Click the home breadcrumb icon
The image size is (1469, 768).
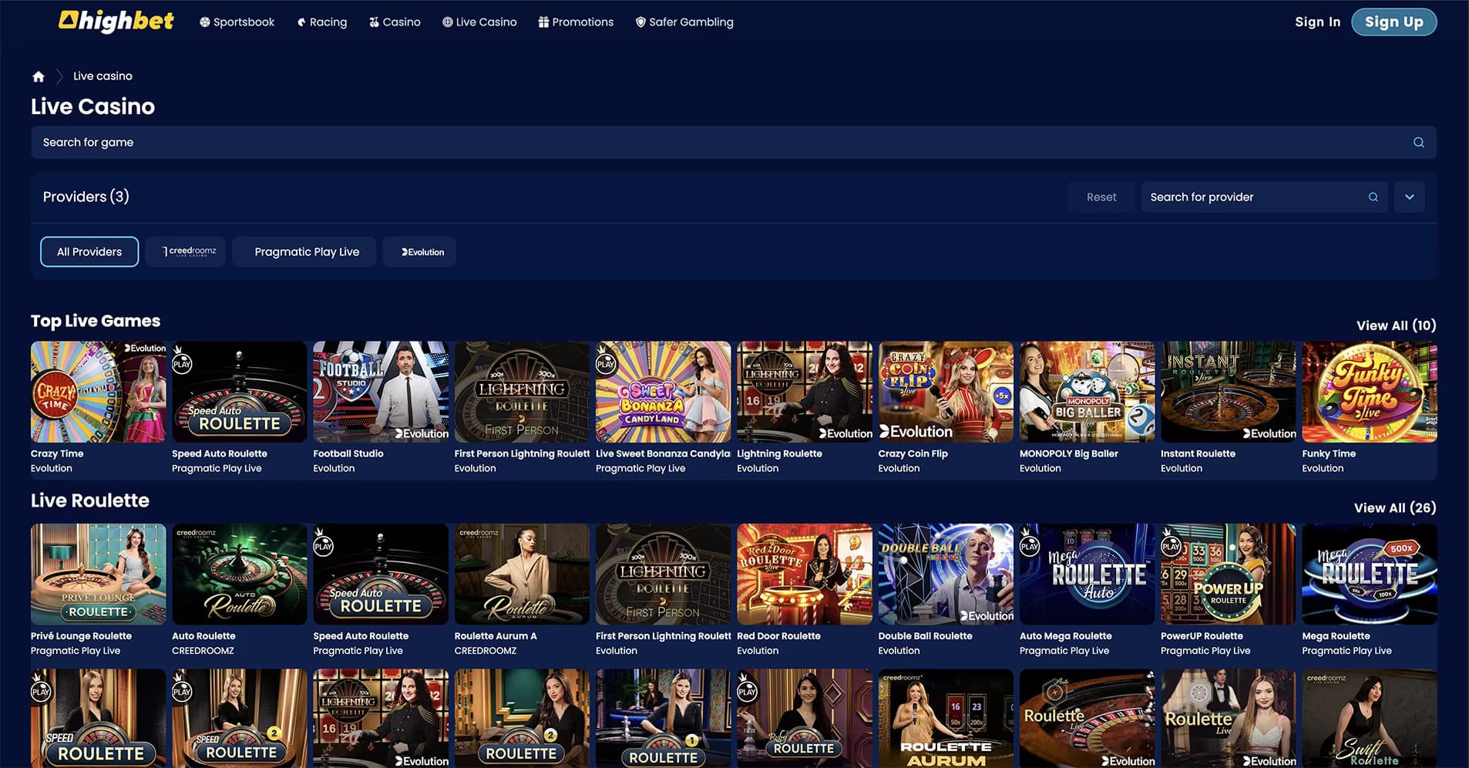coord(39,76)
